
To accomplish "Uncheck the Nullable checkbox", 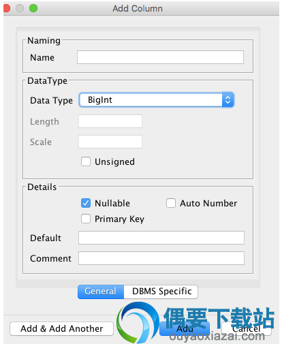I will [x=86, y=203].
